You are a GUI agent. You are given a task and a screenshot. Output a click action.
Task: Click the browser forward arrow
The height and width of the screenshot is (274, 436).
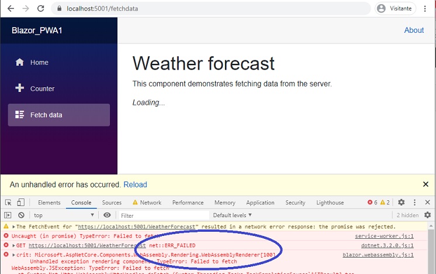click(26, 9)
